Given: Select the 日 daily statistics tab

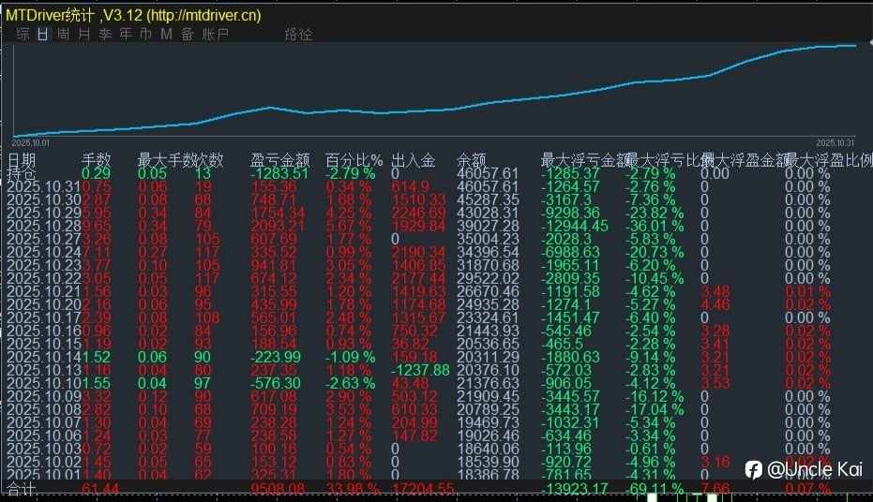Looking at the screenshot, I should point(43,34).
